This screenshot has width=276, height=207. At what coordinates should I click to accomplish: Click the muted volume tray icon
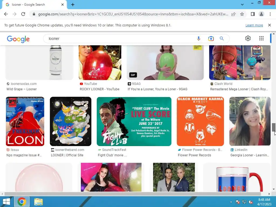[x=251, y=202]
